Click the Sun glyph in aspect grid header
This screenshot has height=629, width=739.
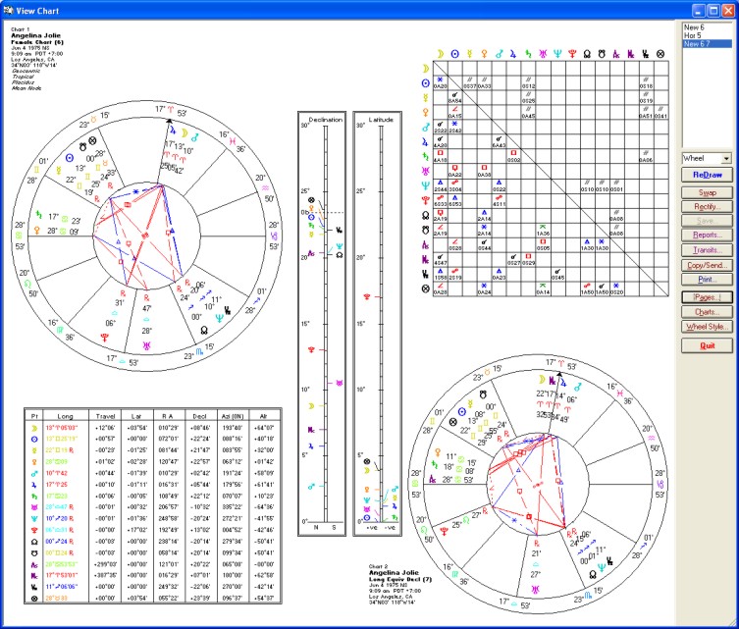click(454, 53)
